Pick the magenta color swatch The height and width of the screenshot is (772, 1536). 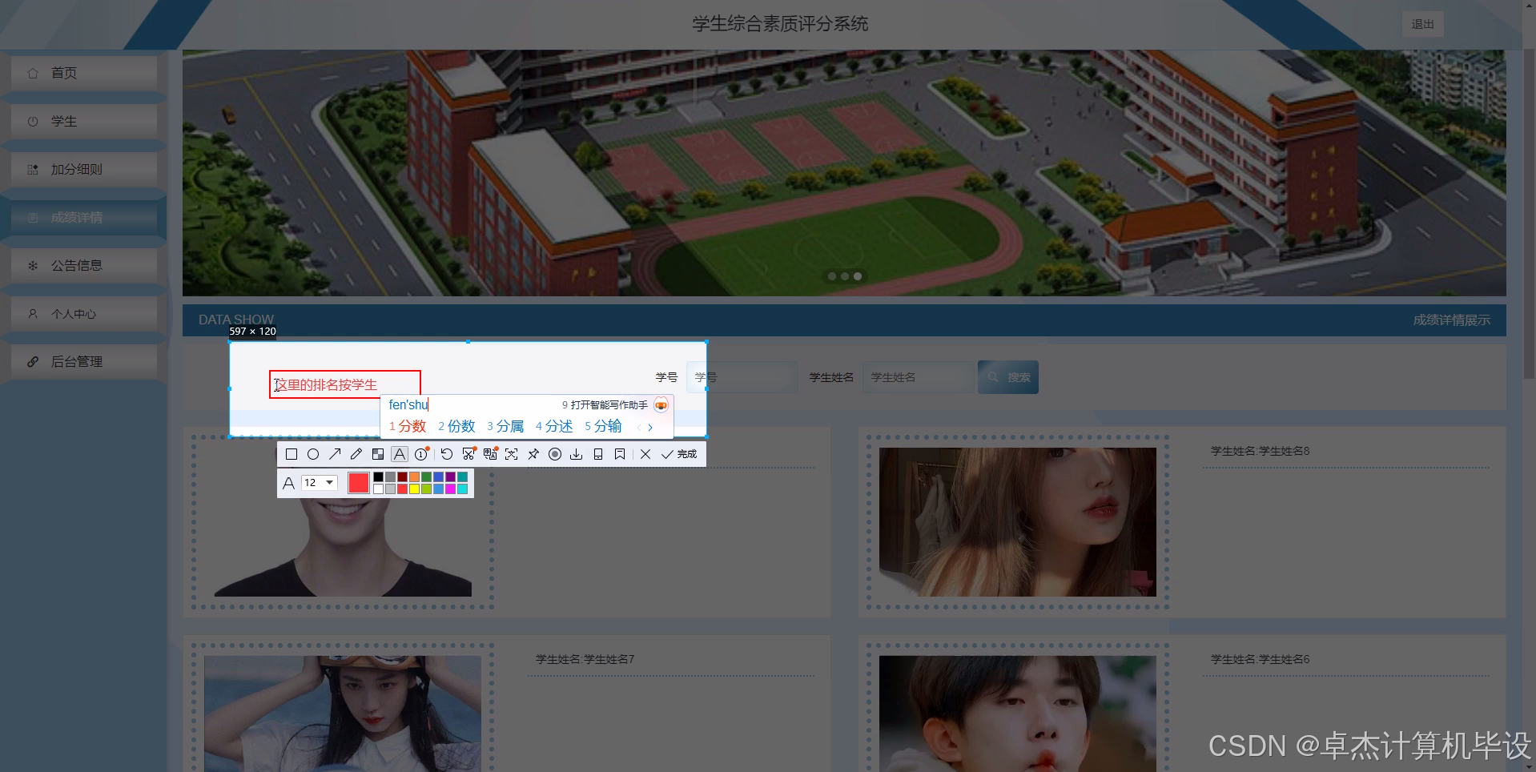(x=450, y=489)
